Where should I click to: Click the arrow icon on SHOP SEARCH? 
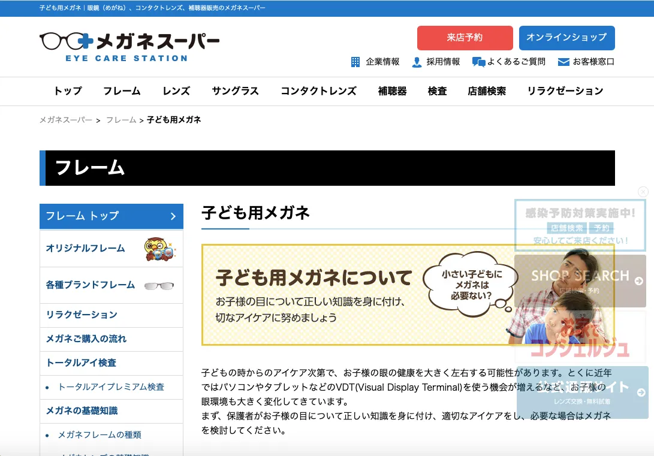(x=638, y=282)
